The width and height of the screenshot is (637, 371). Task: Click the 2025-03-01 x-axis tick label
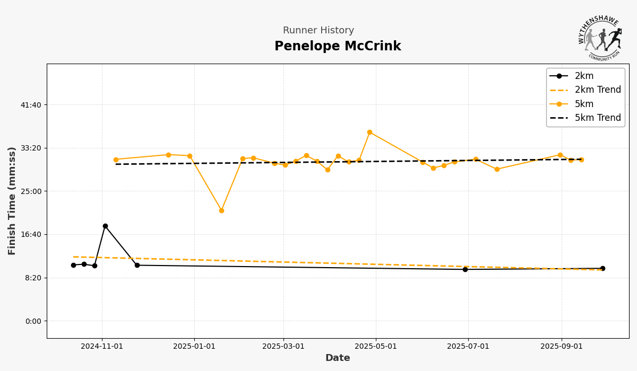283,347
